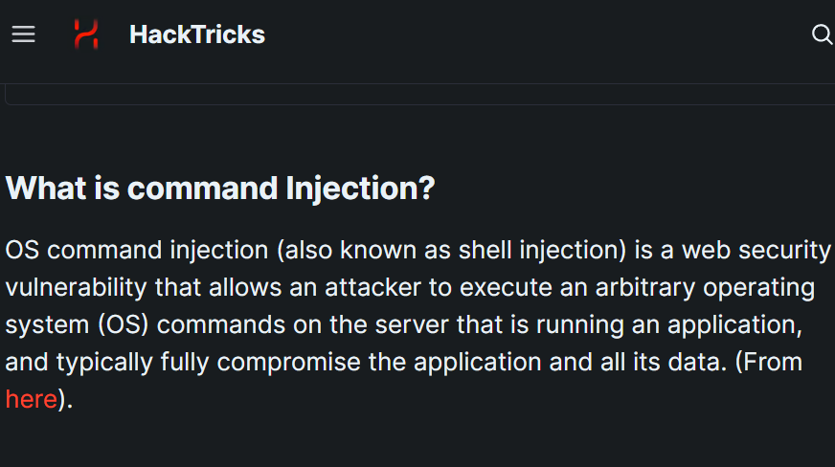The width and height of the screenshot is (835, 467).
Task: Click the "What is command Injection?" heading
Action: [x=220, y=188]
